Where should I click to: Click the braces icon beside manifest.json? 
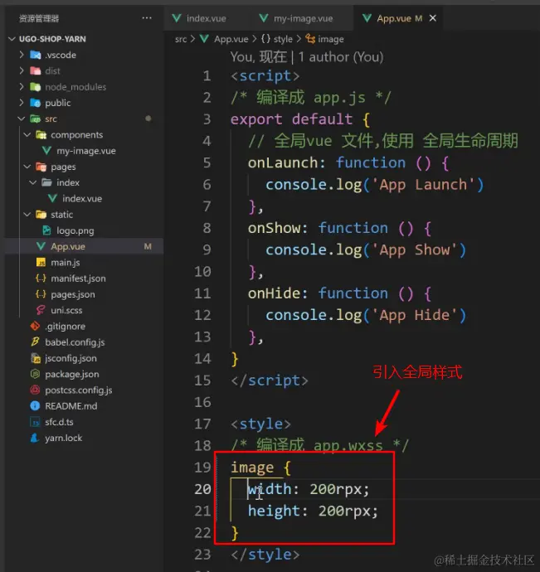[x=41, y=279]
